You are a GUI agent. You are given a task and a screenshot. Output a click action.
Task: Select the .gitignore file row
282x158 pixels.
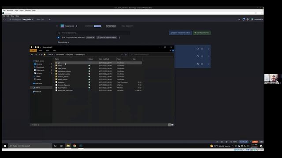tap(98, 82)
